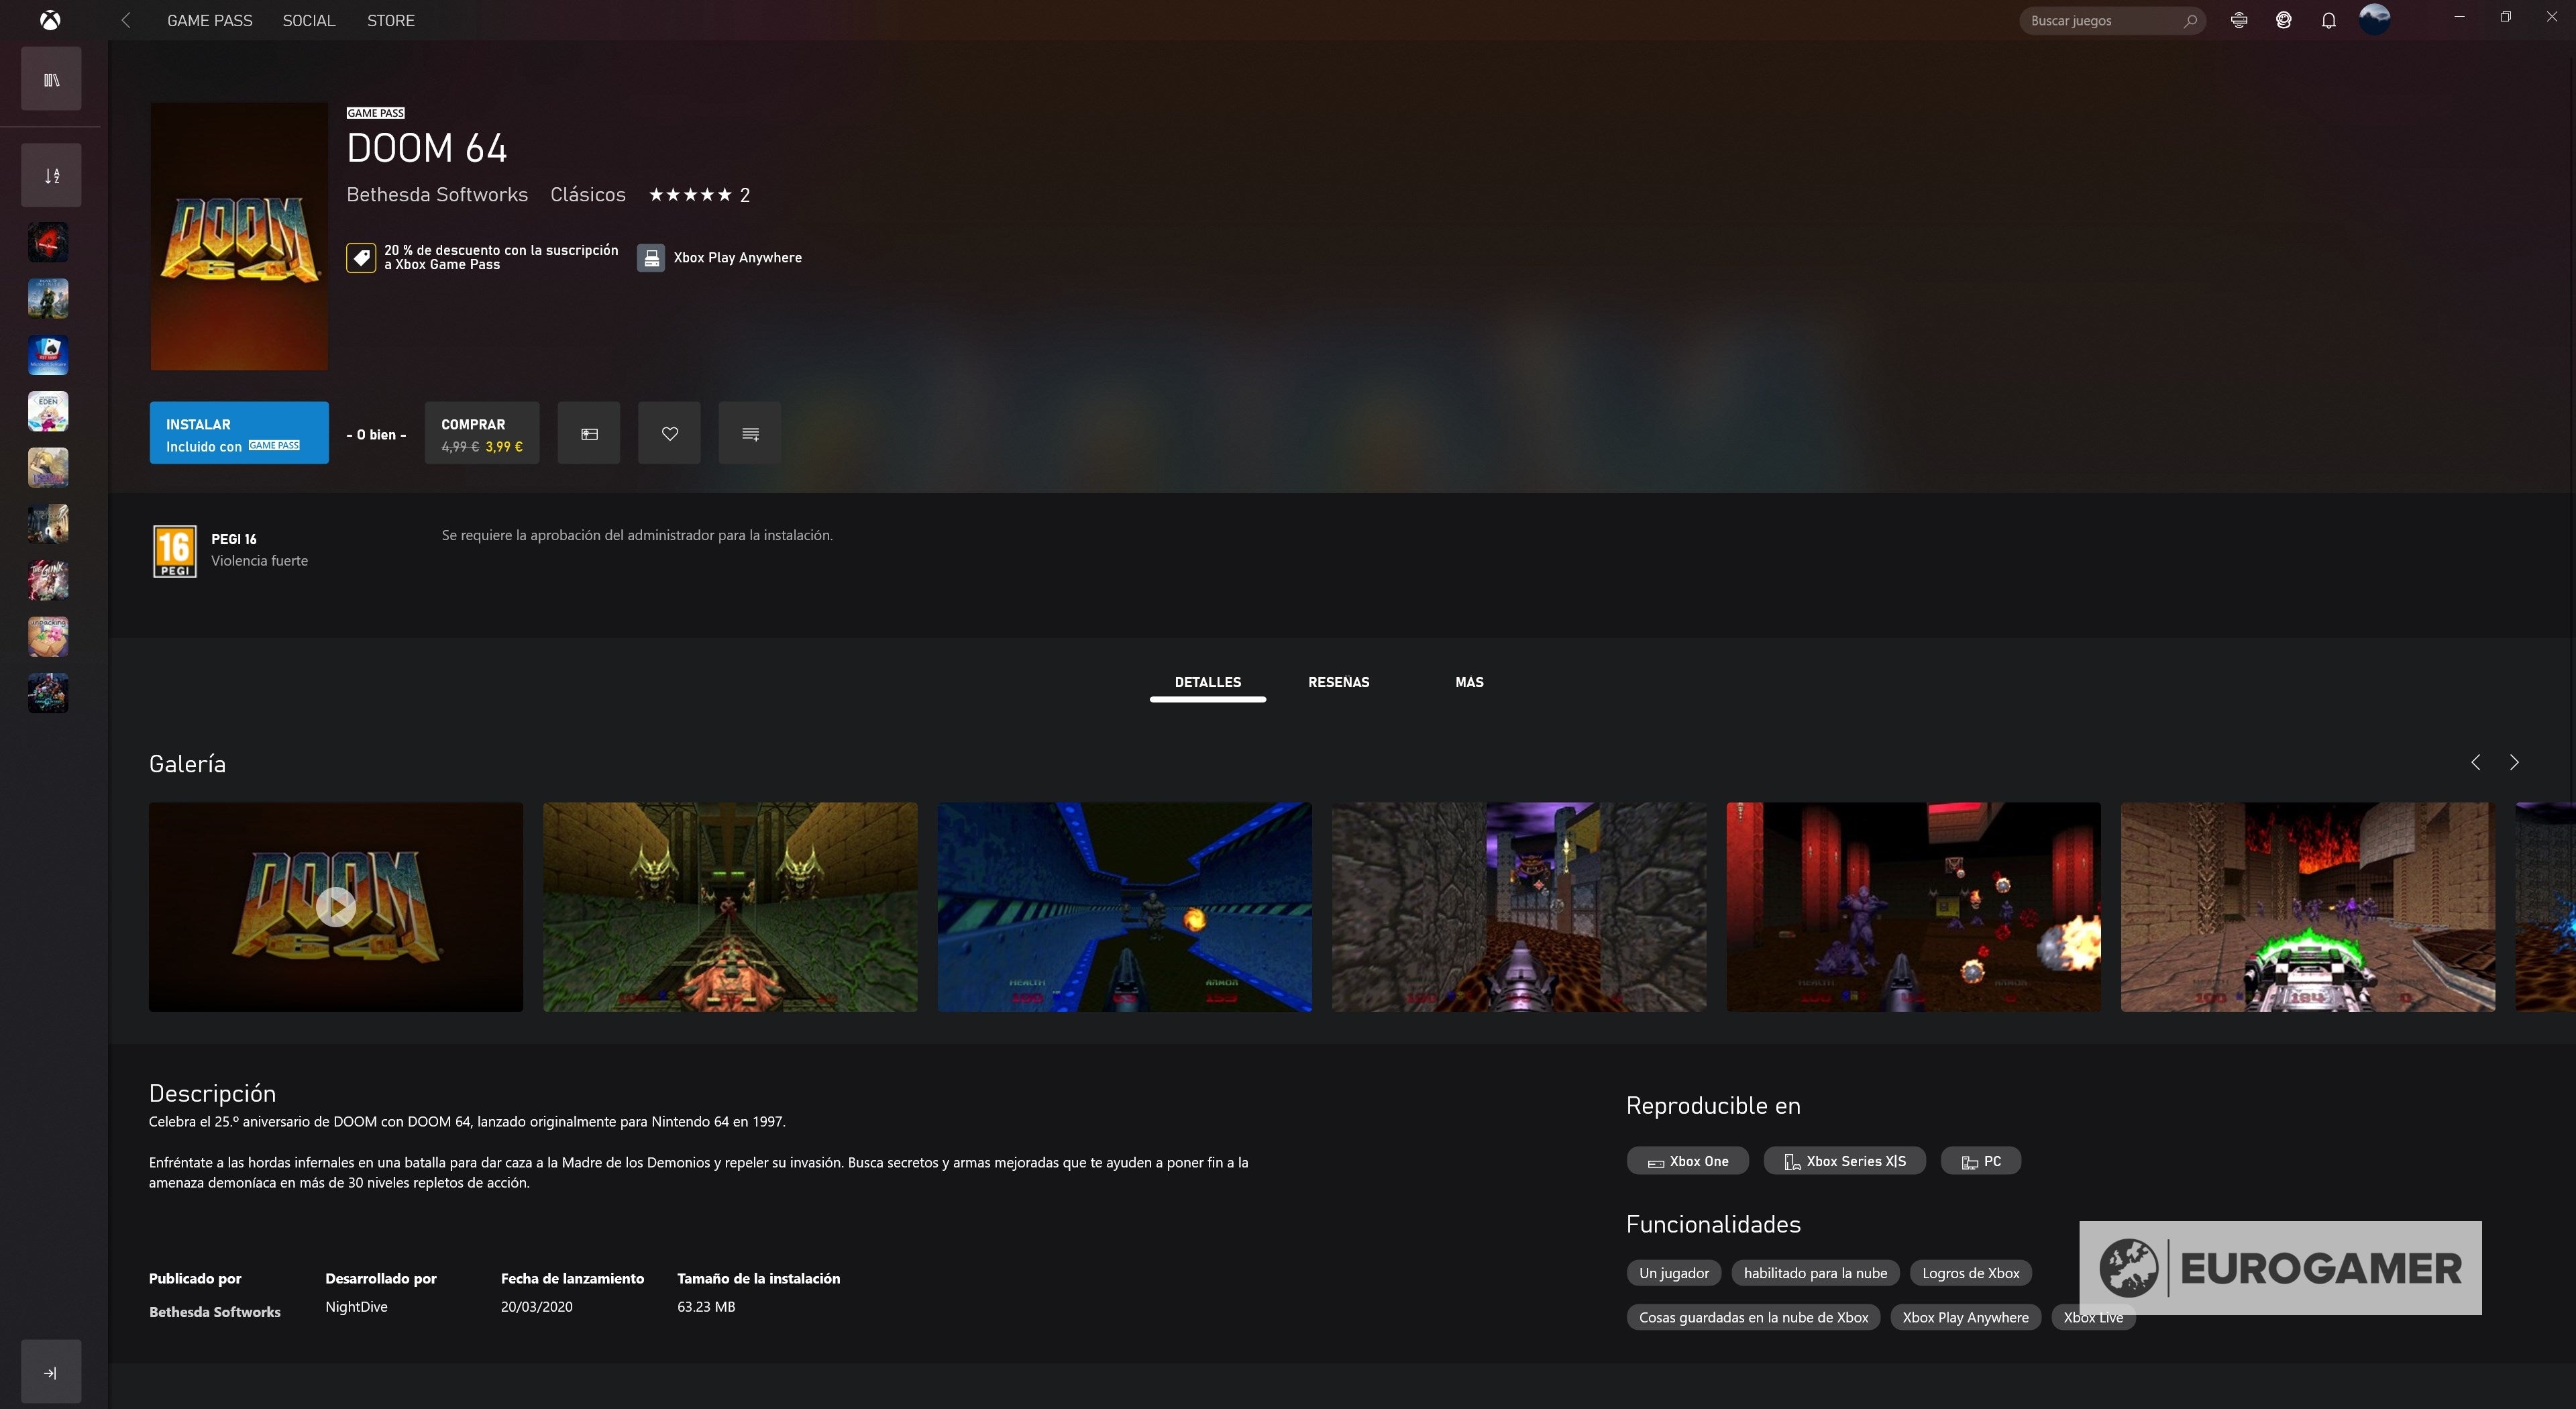The height and width of the screenshot is (1409, 2576).
Task: Restore the window size
Action: click(2505, 17)
